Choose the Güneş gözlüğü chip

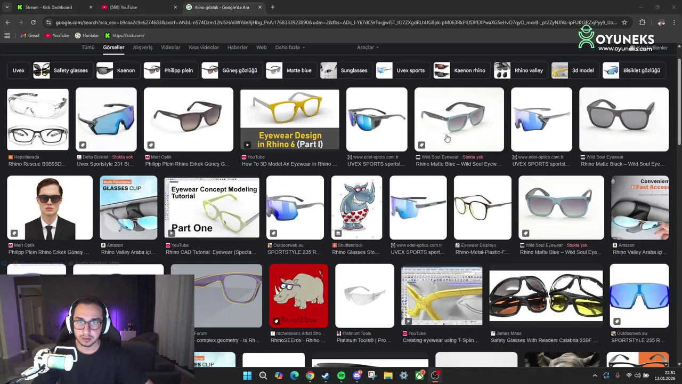232,70
